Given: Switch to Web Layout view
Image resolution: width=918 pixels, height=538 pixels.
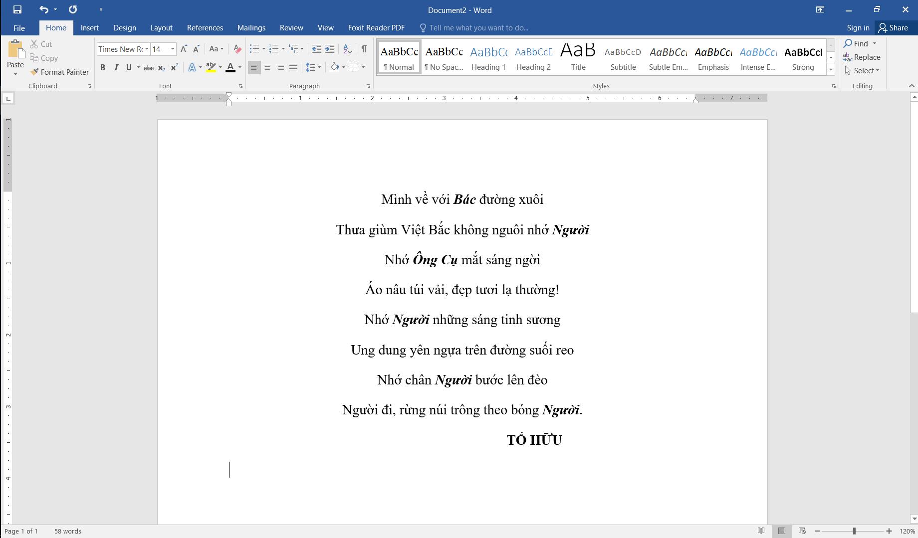Looking at the screenshot, I should (x=802, y=531).
